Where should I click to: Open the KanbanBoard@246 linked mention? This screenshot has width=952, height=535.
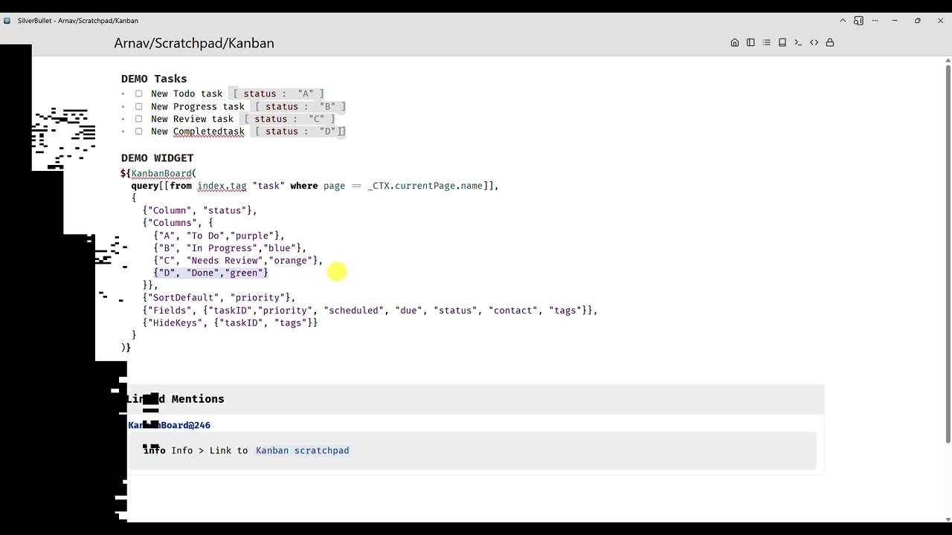170,425
